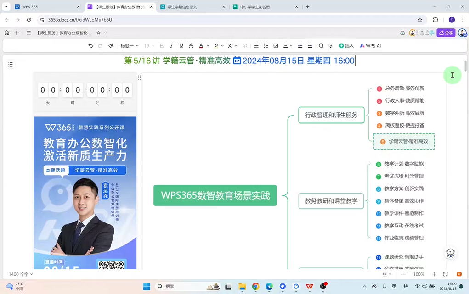Image resolution: width=469 pixels, height=294 pixels.
Task: Toggle underline formatting
Action: 181,46
